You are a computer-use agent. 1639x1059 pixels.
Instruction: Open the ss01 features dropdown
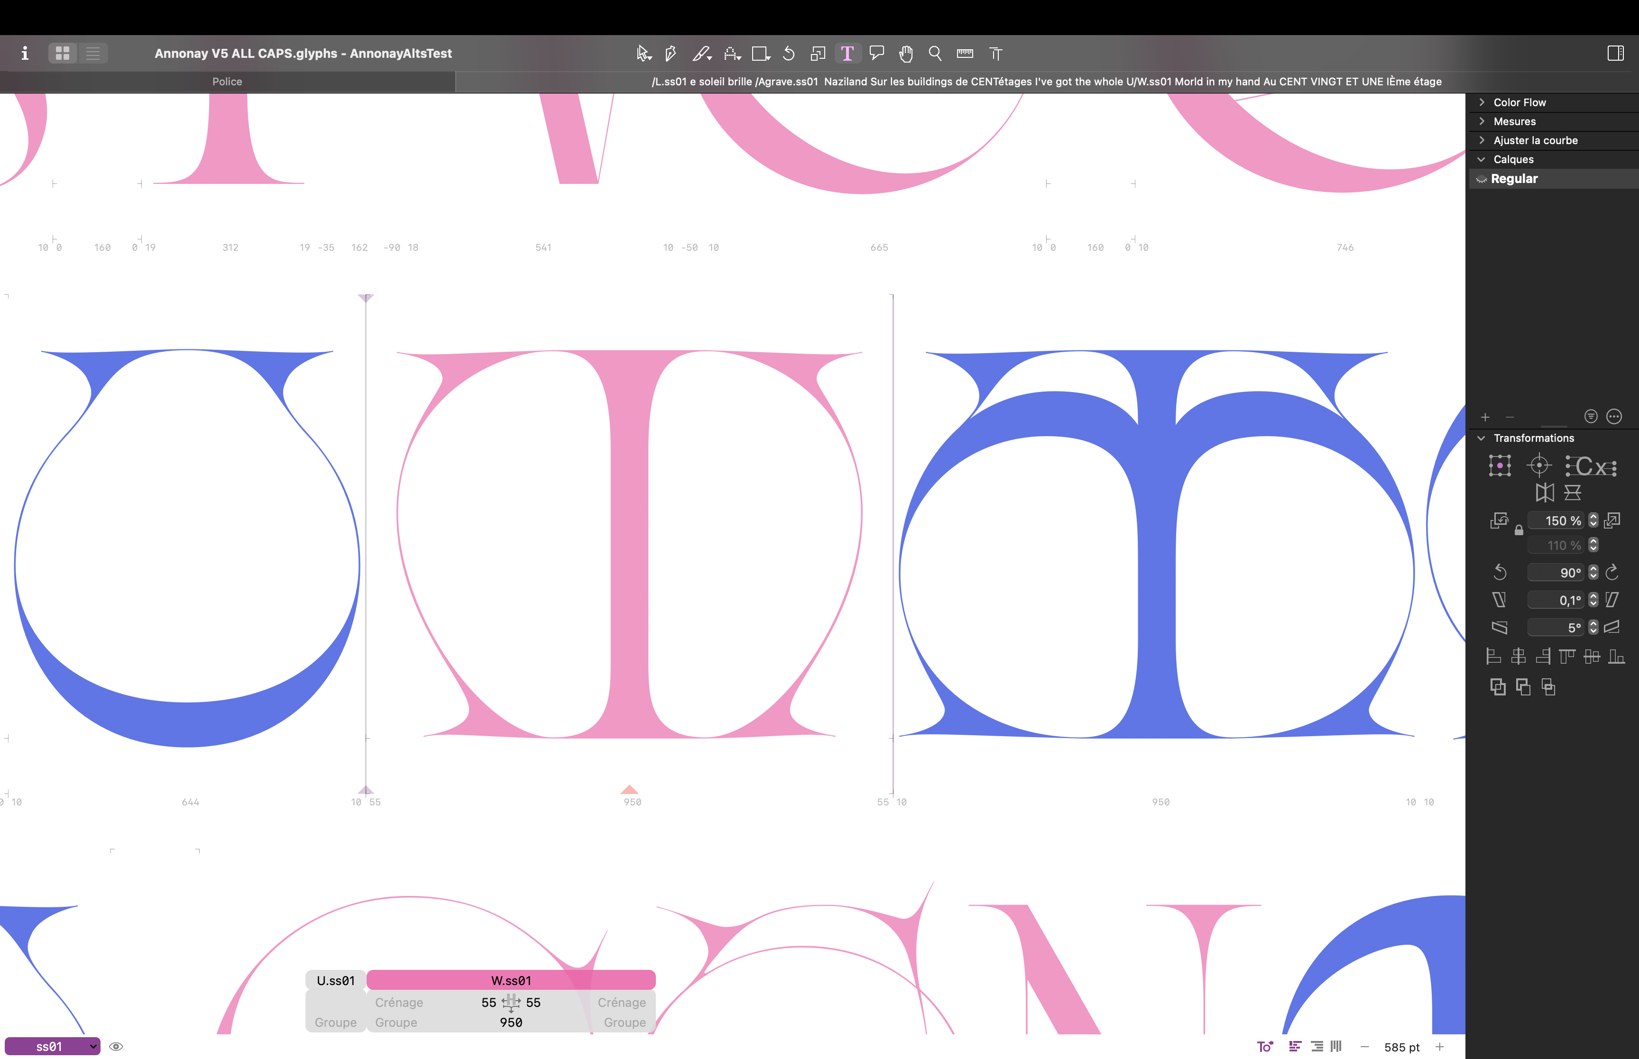tap(53, 1047)
